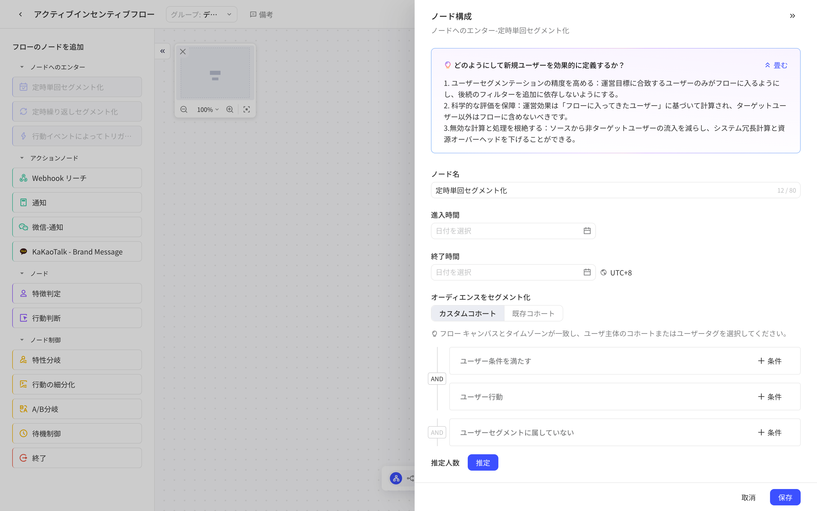Click the 特徴判定 person icon
The width and height of the screenshot is (817, 511).
[23, 293]
